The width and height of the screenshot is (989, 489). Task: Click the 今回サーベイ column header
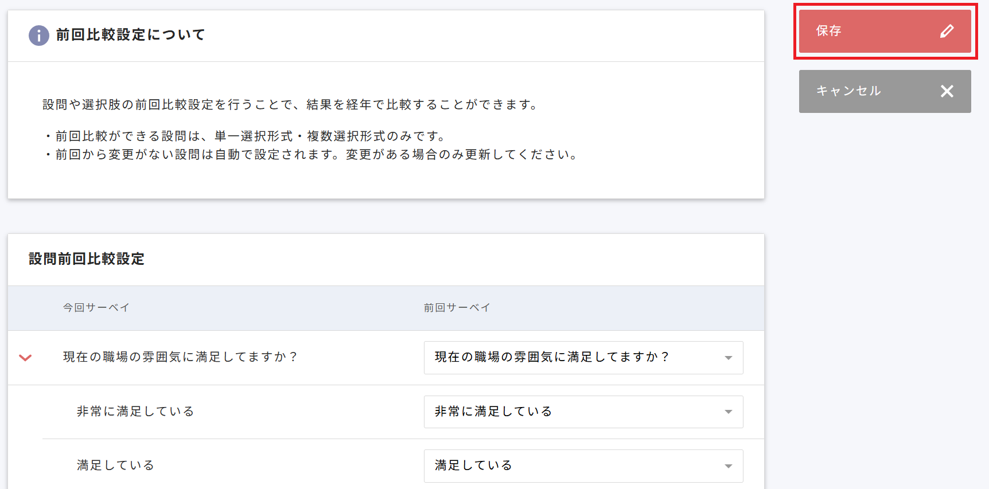point(96,308)
